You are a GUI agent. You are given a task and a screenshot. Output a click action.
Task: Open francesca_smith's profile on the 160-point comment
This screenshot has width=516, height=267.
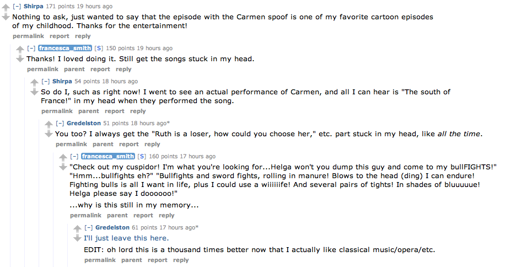point(108,156)
